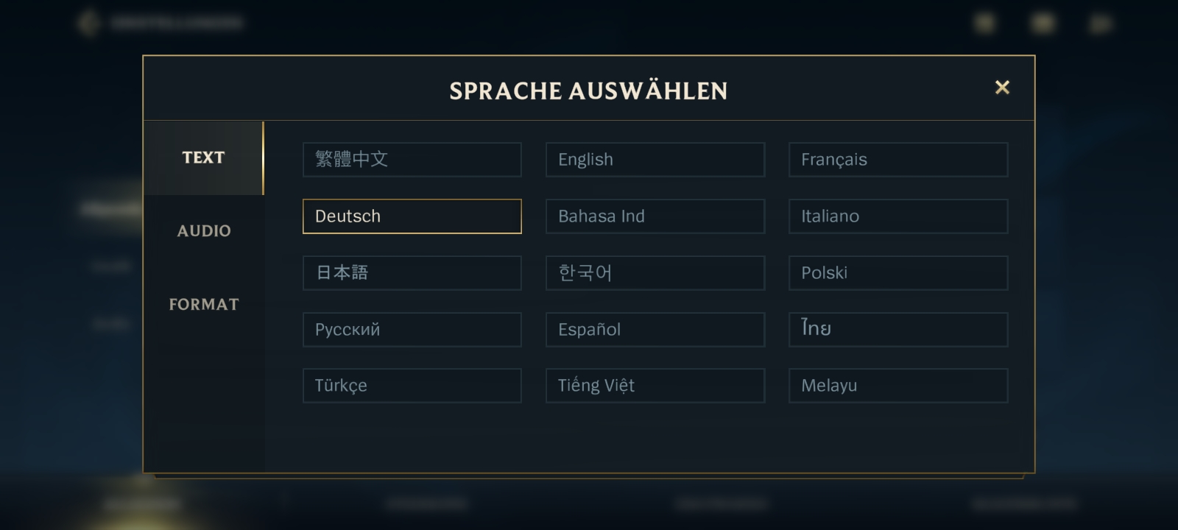This screenshot has width=1178, height=530.
Task: Select Traditional Chinese 繁體中文 language
Action: (412, 160)
